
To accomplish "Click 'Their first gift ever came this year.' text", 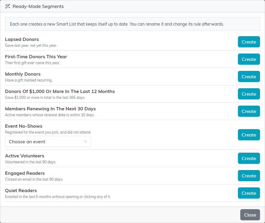I will pos(32,63).
